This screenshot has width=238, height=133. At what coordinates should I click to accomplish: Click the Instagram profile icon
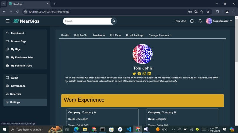144,73
